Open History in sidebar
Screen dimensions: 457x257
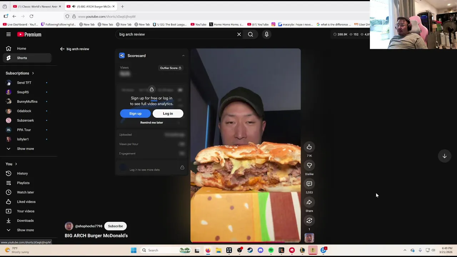(27, 173)
